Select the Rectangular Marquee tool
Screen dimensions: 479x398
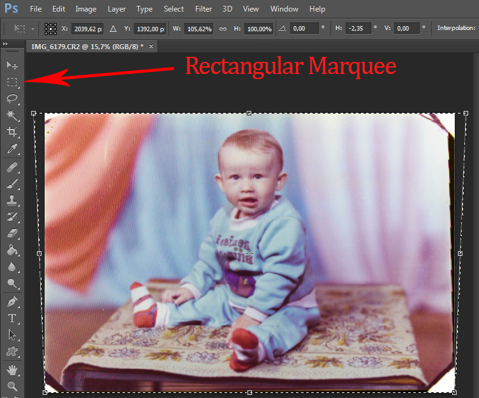12,82
